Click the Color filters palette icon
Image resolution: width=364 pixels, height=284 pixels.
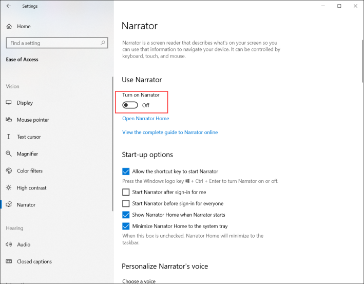pyautogui.click(x=9, y=171)
